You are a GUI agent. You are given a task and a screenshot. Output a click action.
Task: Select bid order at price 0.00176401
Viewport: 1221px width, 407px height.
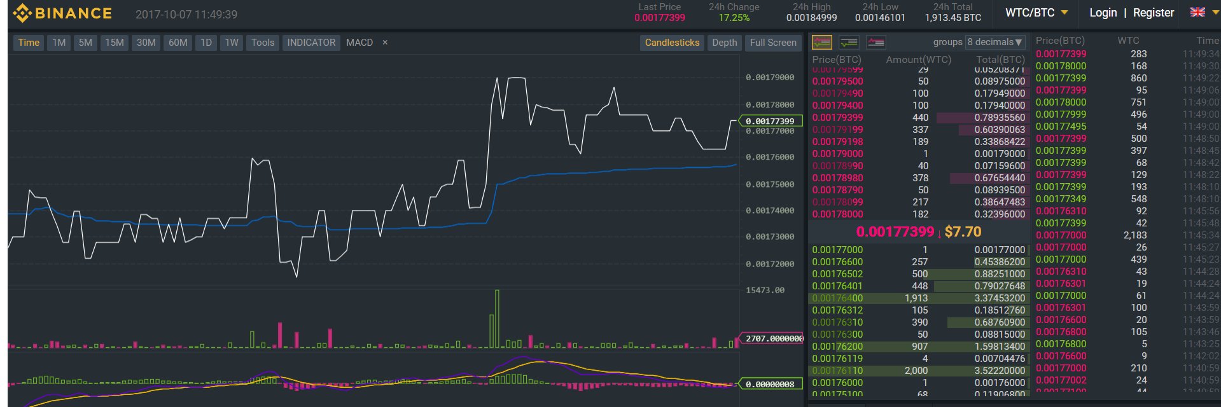click(x=918, y=286)
